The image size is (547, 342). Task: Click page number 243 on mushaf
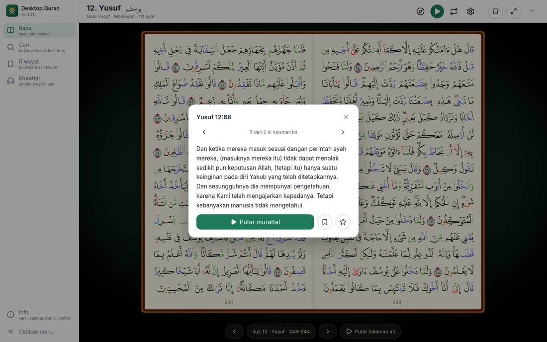click(x=397, y=302)
